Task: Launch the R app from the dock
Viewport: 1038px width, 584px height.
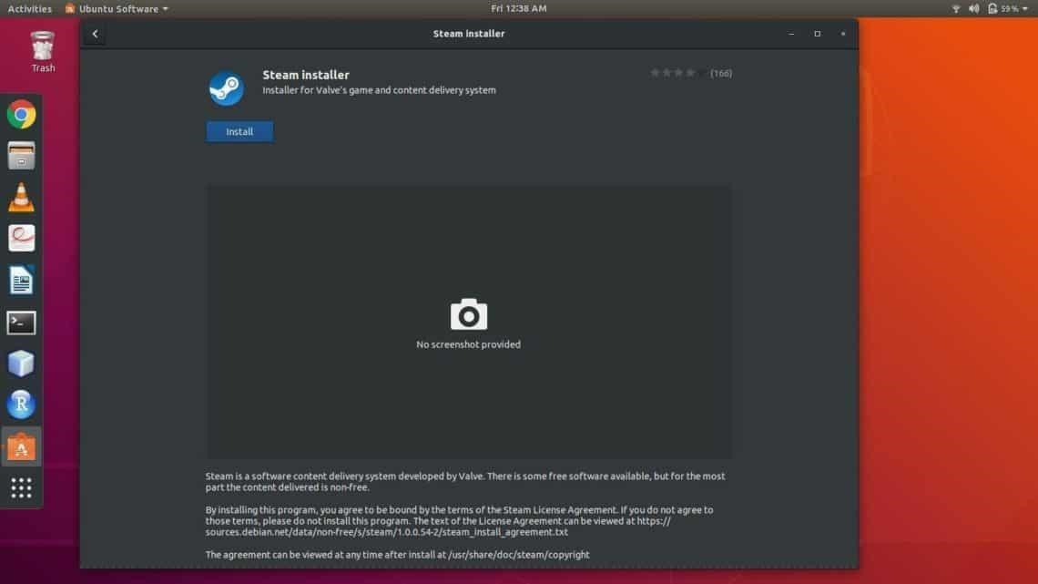Action: (x=21, y=405)
